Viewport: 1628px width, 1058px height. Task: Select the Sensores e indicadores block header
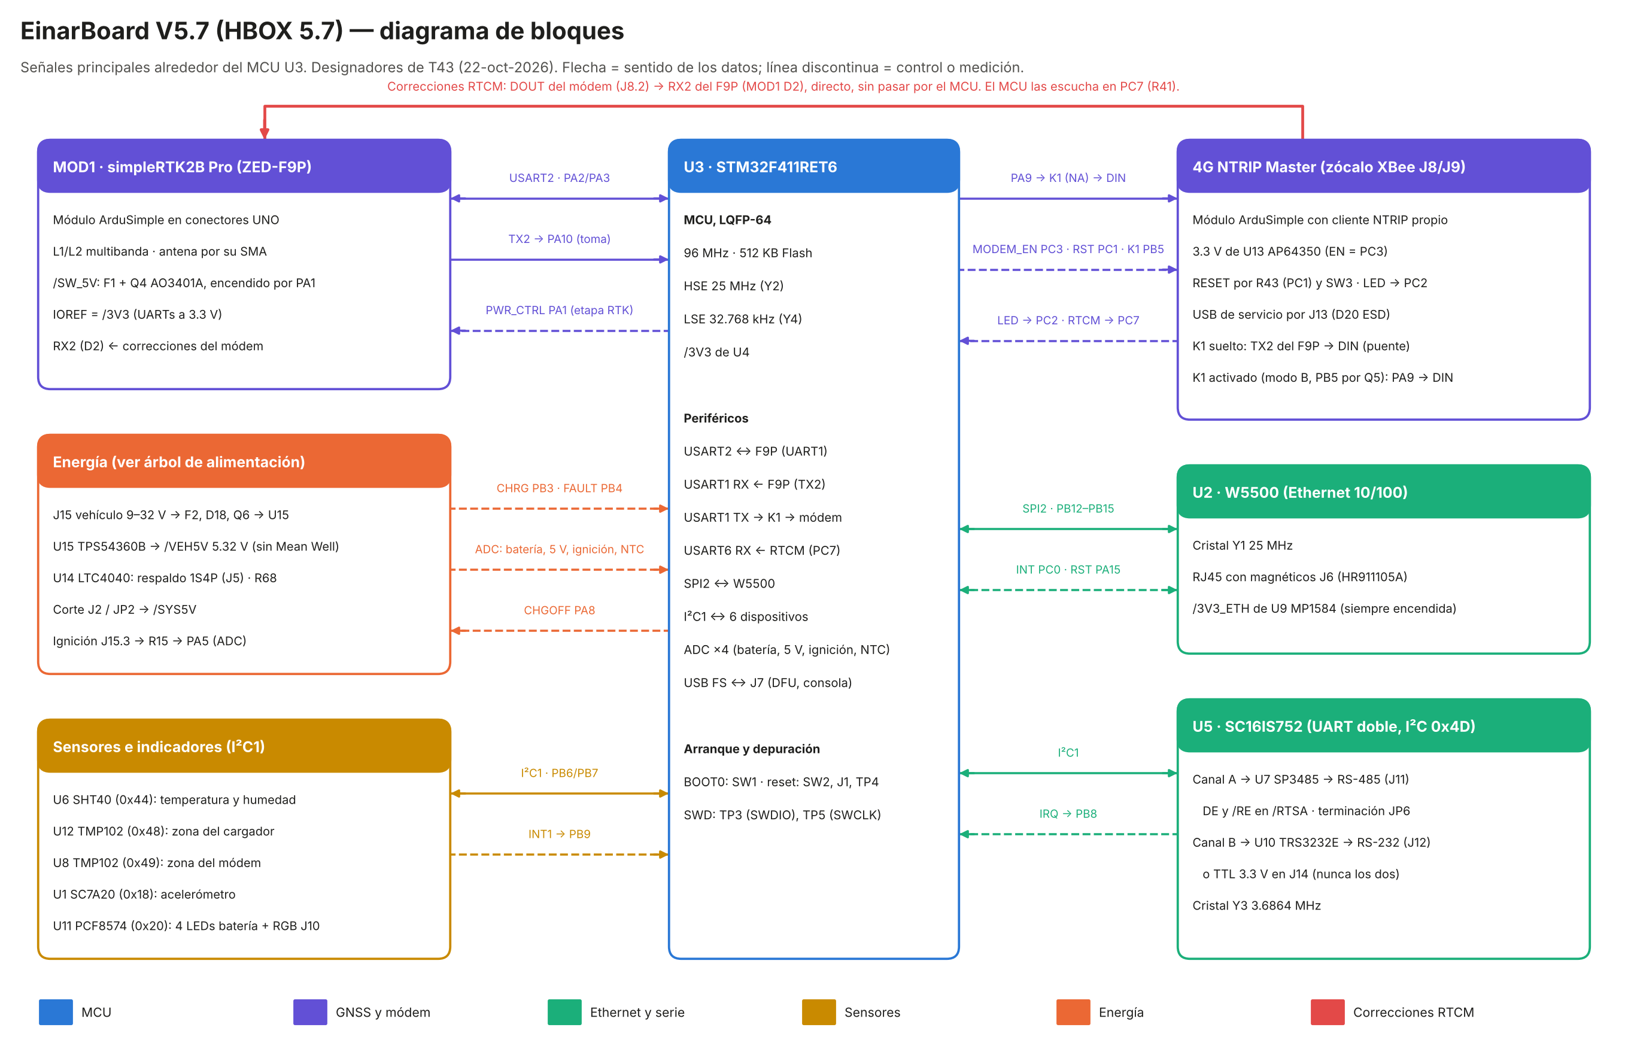pyautogui.click(x=244, y=746)
